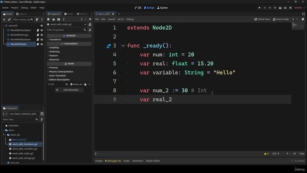Image resolution: width=307 pixels, height=173 pixels.
Task: Add a new scene tab with plus
Action: [x=119, y=14]
